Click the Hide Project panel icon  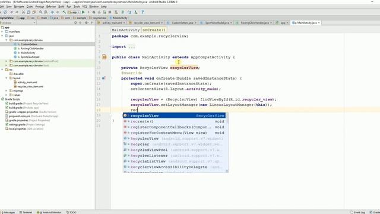pos(92,23)
